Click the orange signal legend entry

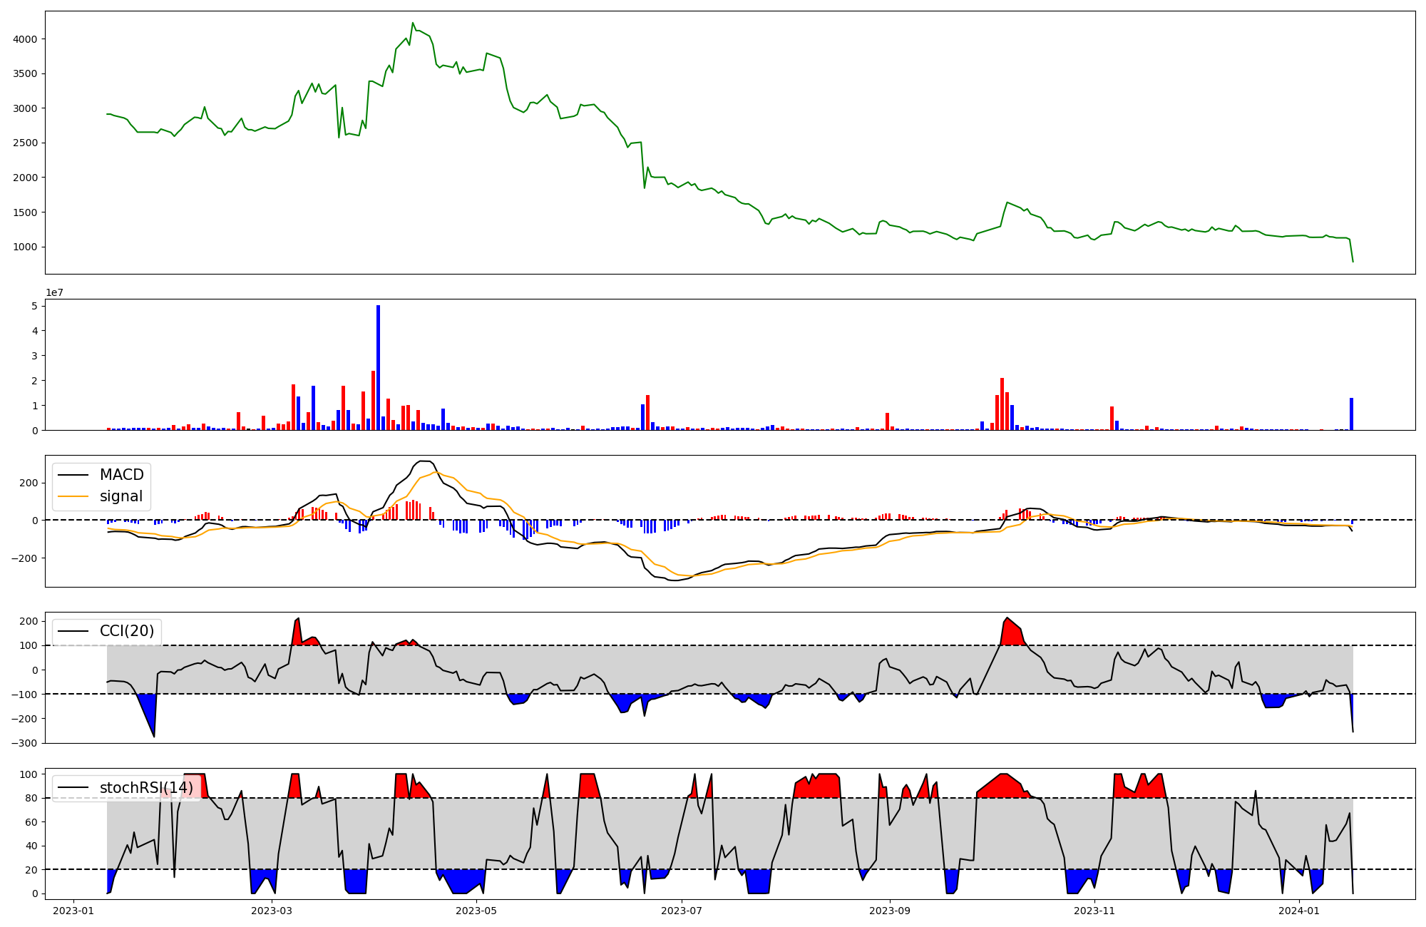tap(120, 496)
